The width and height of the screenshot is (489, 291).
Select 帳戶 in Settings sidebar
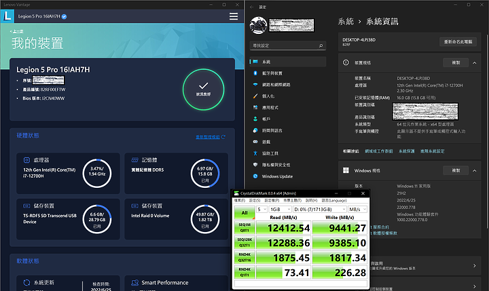(x=287, y=119)
